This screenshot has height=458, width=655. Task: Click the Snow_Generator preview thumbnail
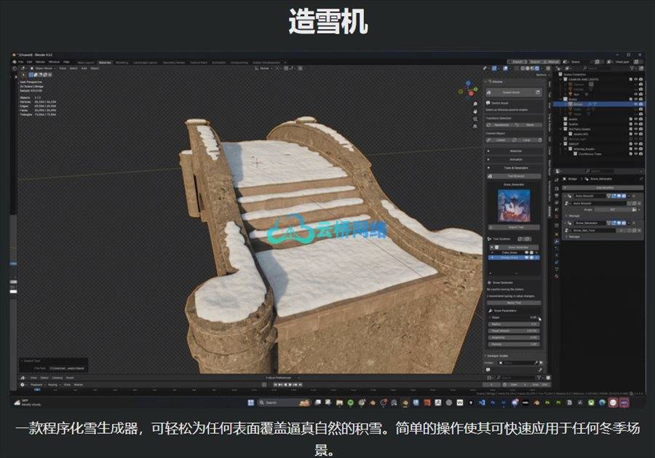pos(515,204)
